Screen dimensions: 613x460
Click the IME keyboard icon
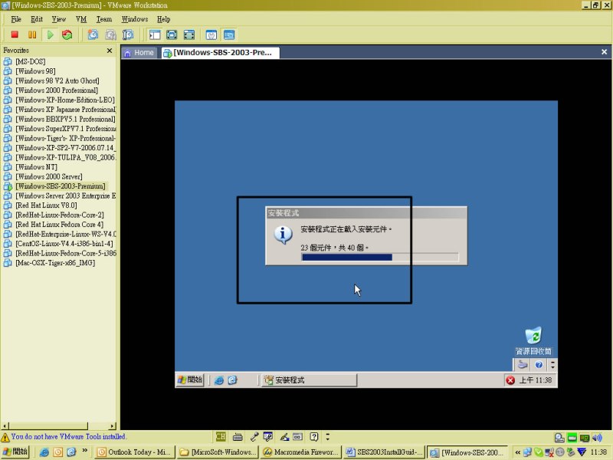(x=238, y=437)
